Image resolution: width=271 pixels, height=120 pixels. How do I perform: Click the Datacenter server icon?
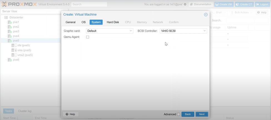pyautogui.click(x=6, y=17)
